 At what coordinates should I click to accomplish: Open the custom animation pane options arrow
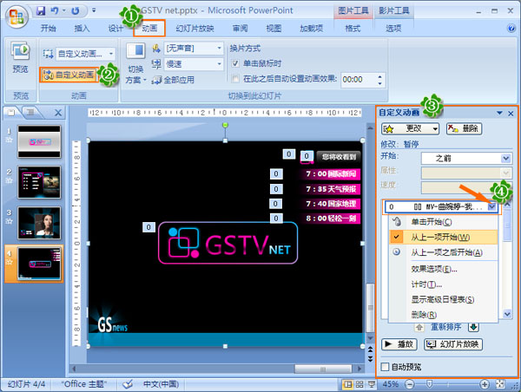[499, 114]
